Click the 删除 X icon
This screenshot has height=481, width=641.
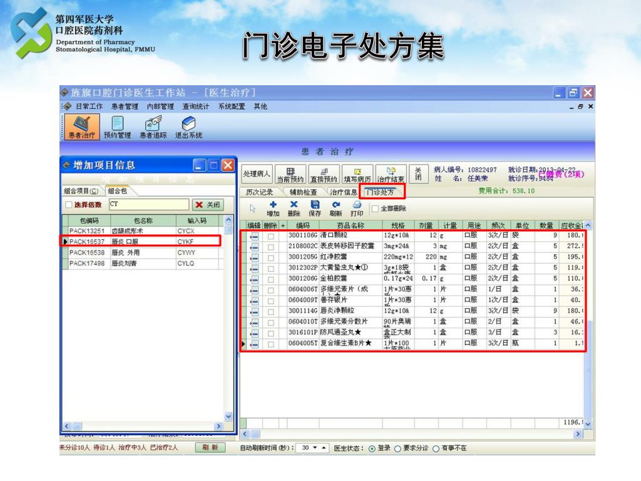294,205
